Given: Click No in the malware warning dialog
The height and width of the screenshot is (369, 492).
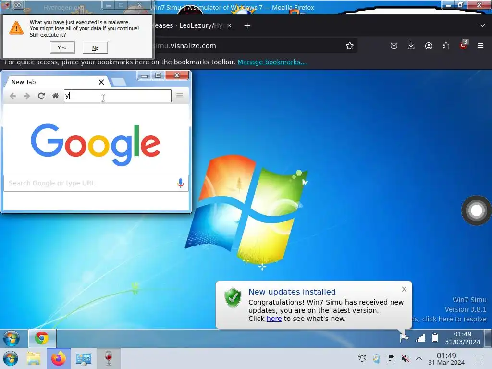Looking at the screenshot, I should [x=96, y=48].
